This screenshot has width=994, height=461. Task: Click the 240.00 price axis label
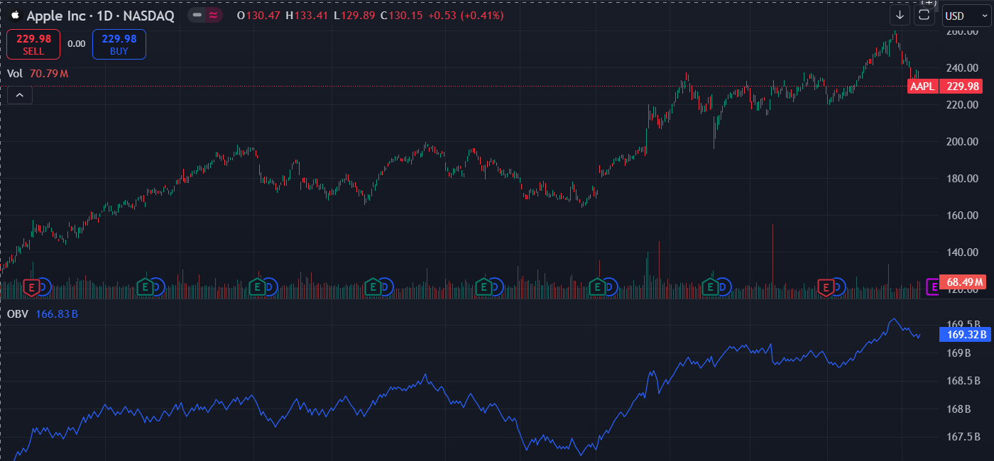coord(963,68)
